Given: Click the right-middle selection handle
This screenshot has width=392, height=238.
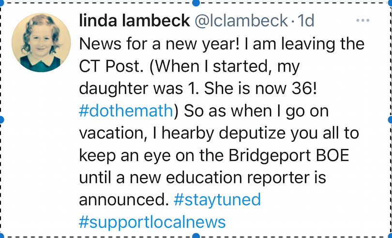Looking at the screenshot, I should coord(390,119).
